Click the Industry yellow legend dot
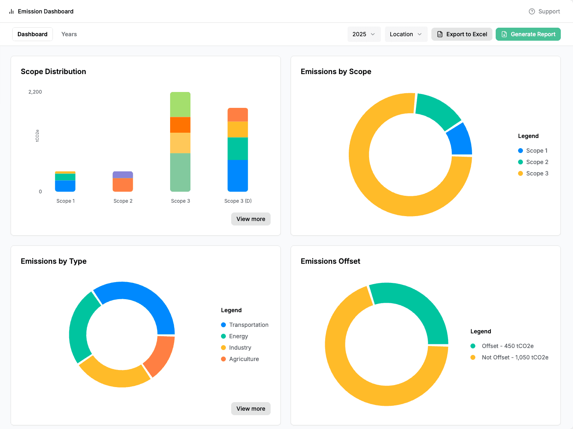Screen dimensions: 573x429 [223, 348]
